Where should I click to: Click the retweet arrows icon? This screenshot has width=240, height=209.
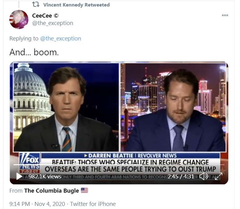tap(36, 4)
